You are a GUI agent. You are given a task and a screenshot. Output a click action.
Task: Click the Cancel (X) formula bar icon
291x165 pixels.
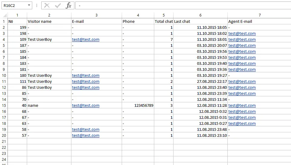(x=47, y=5)
